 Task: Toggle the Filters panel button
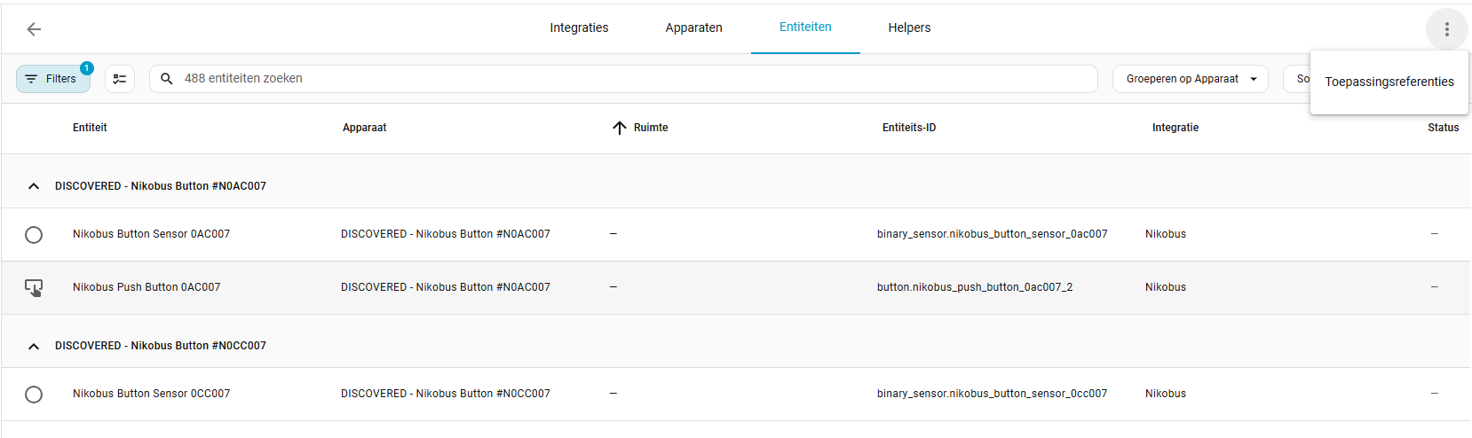(53, 79)
